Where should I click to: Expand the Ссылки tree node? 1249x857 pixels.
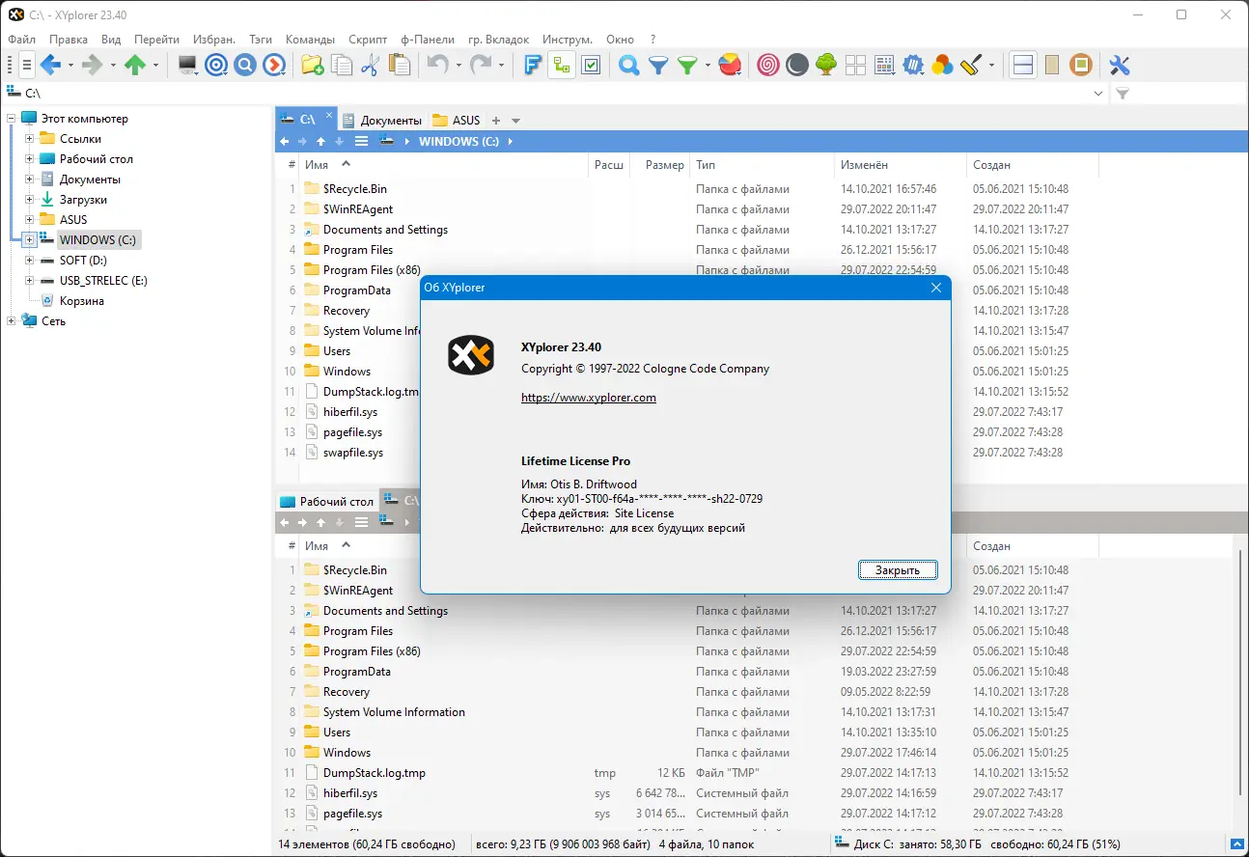pos(30,139)
